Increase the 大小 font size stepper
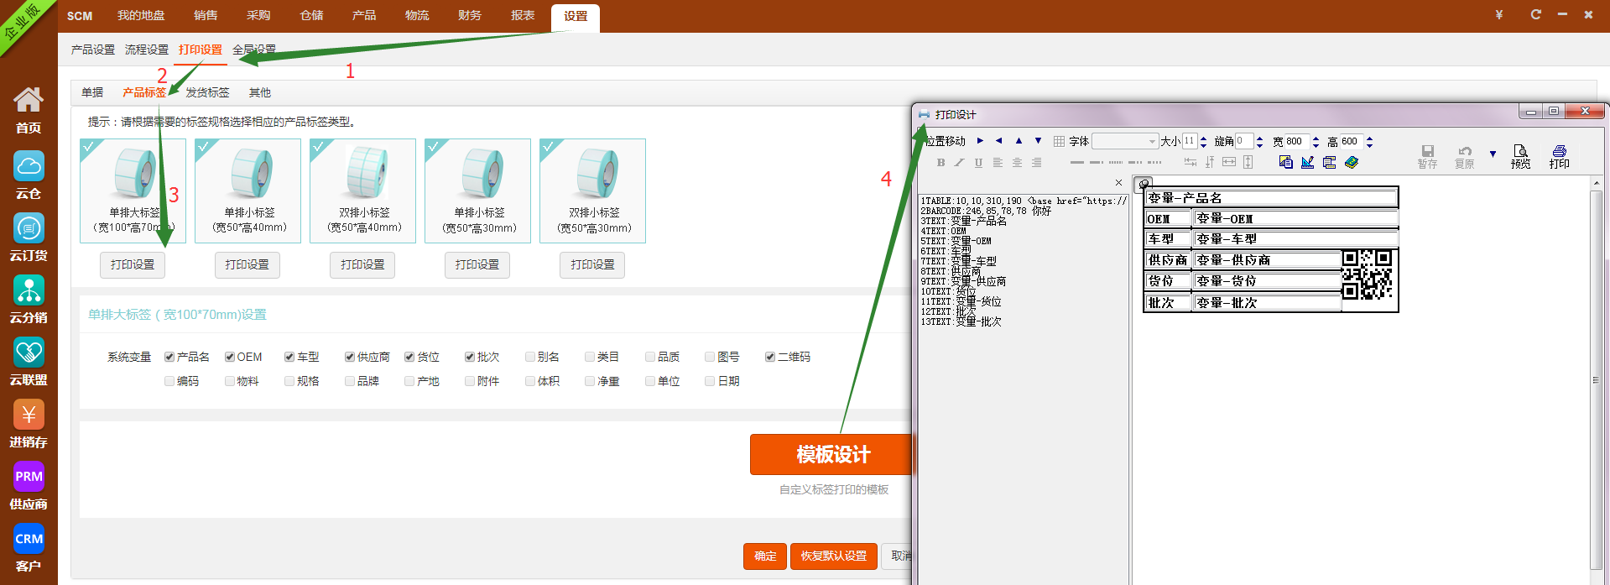 1204,138
